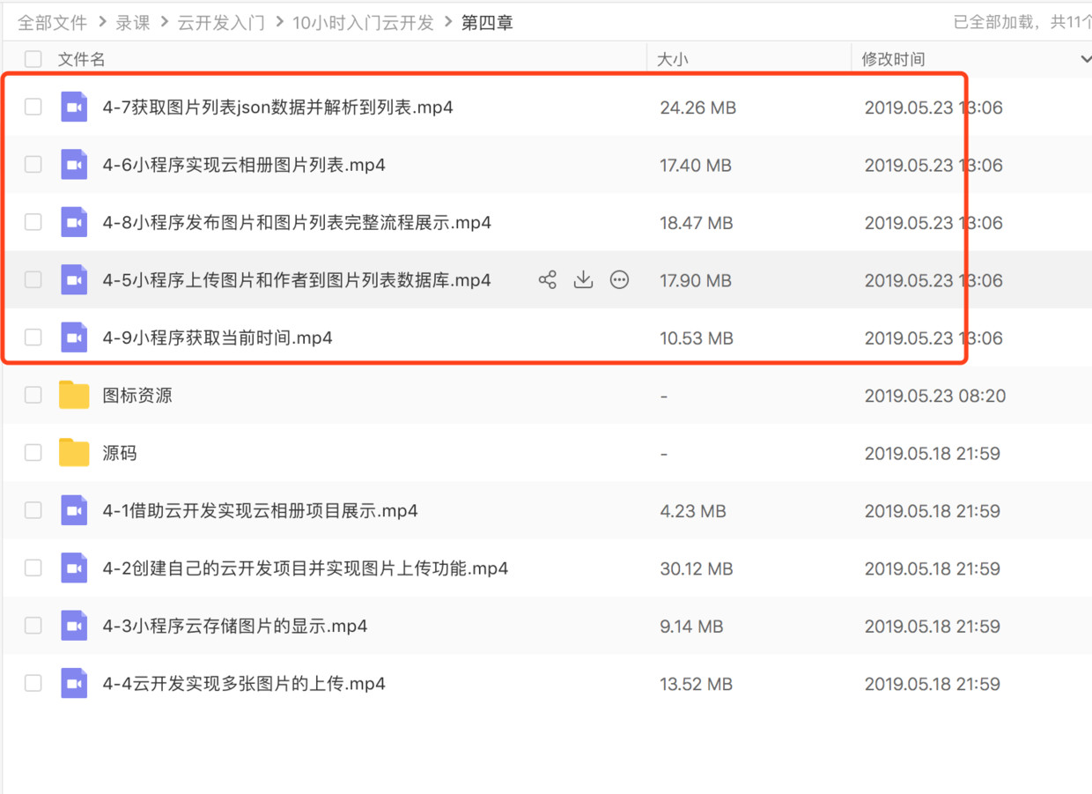Check the box for 4-4云开发实现多张图片的上传
1092x794 pixels.
coord(33,683)
